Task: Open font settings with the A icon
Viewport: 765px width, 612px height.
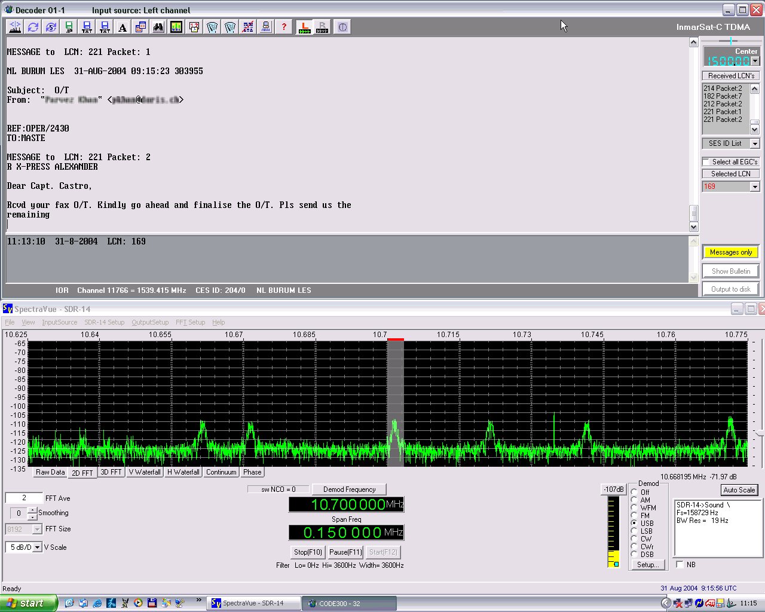Action: (x=123, y=27)
